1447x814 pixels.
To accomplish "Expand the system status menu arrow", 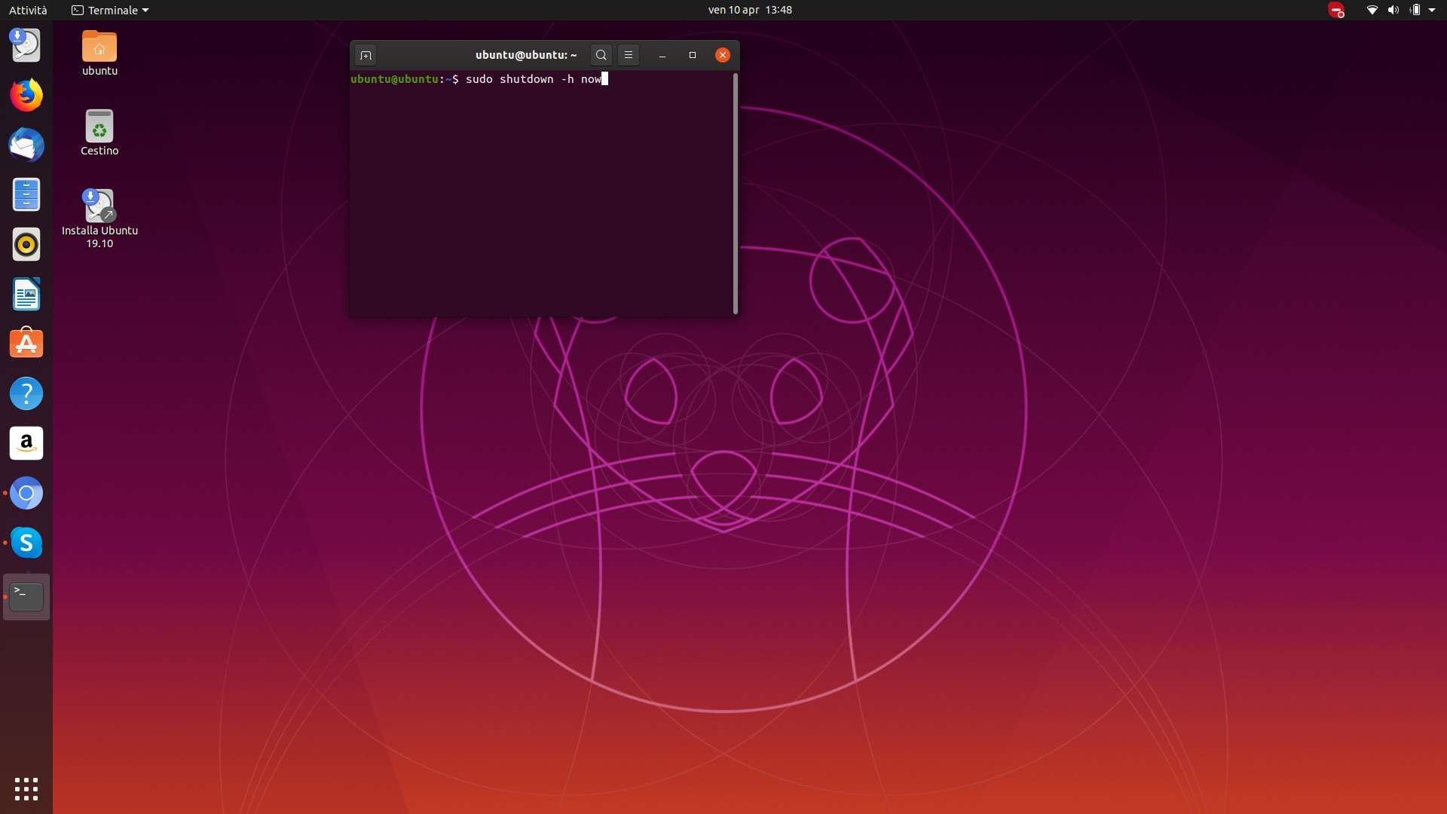I will (x=1432, y=11).
